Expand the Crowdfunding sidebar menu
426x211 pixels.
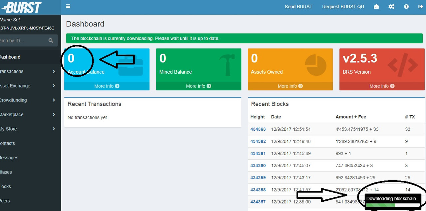30,100
